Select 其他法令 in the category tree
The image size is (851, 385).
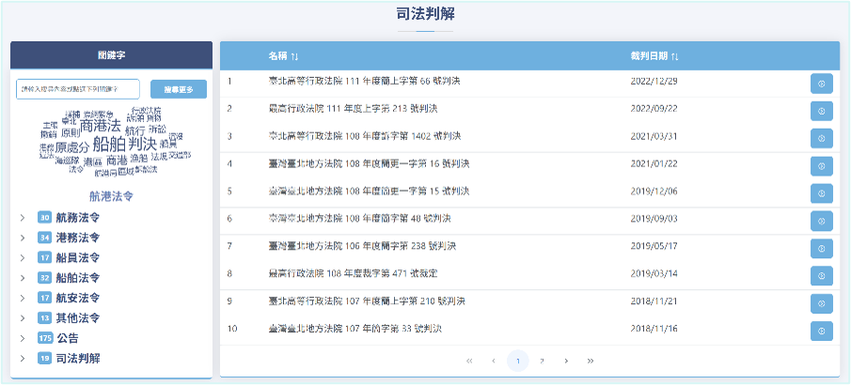click(x=78, y=318)
